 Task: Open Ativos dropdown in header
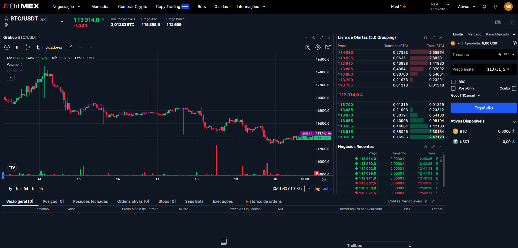(466, 7)
